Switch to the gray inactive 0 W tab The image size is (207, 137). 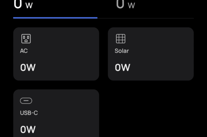pos(126,4)
